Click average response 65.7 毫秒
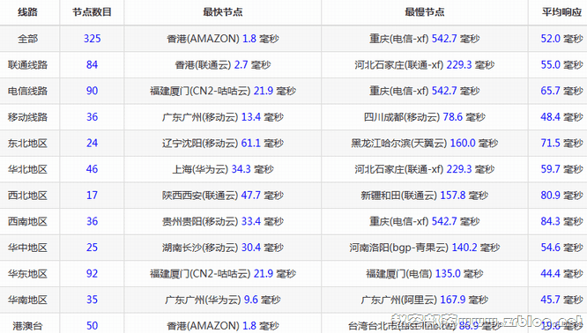 point(562,91)
